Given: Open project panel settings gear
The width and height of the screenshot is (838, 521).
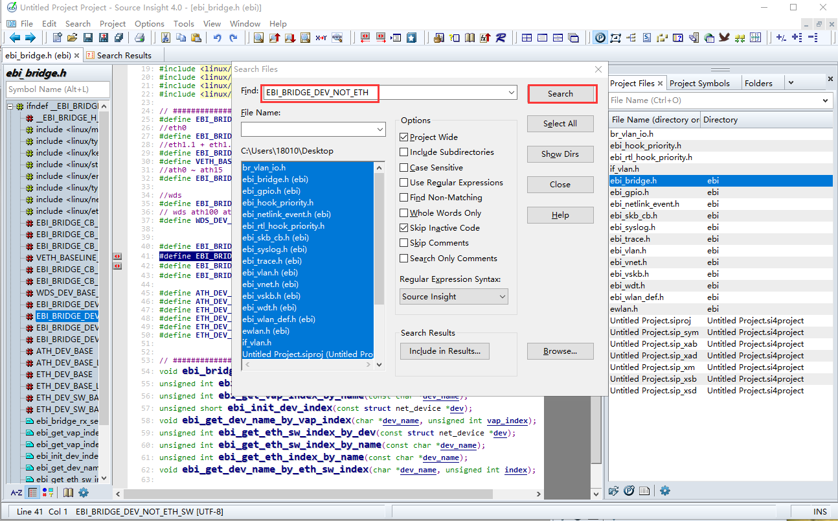Looking at the screenshot, I should [664, 491].
